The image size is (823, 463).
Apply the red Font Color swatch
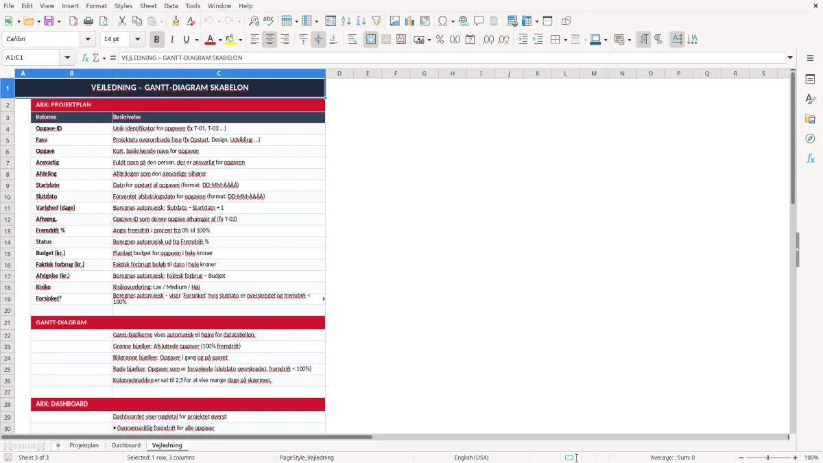point(211,40)
